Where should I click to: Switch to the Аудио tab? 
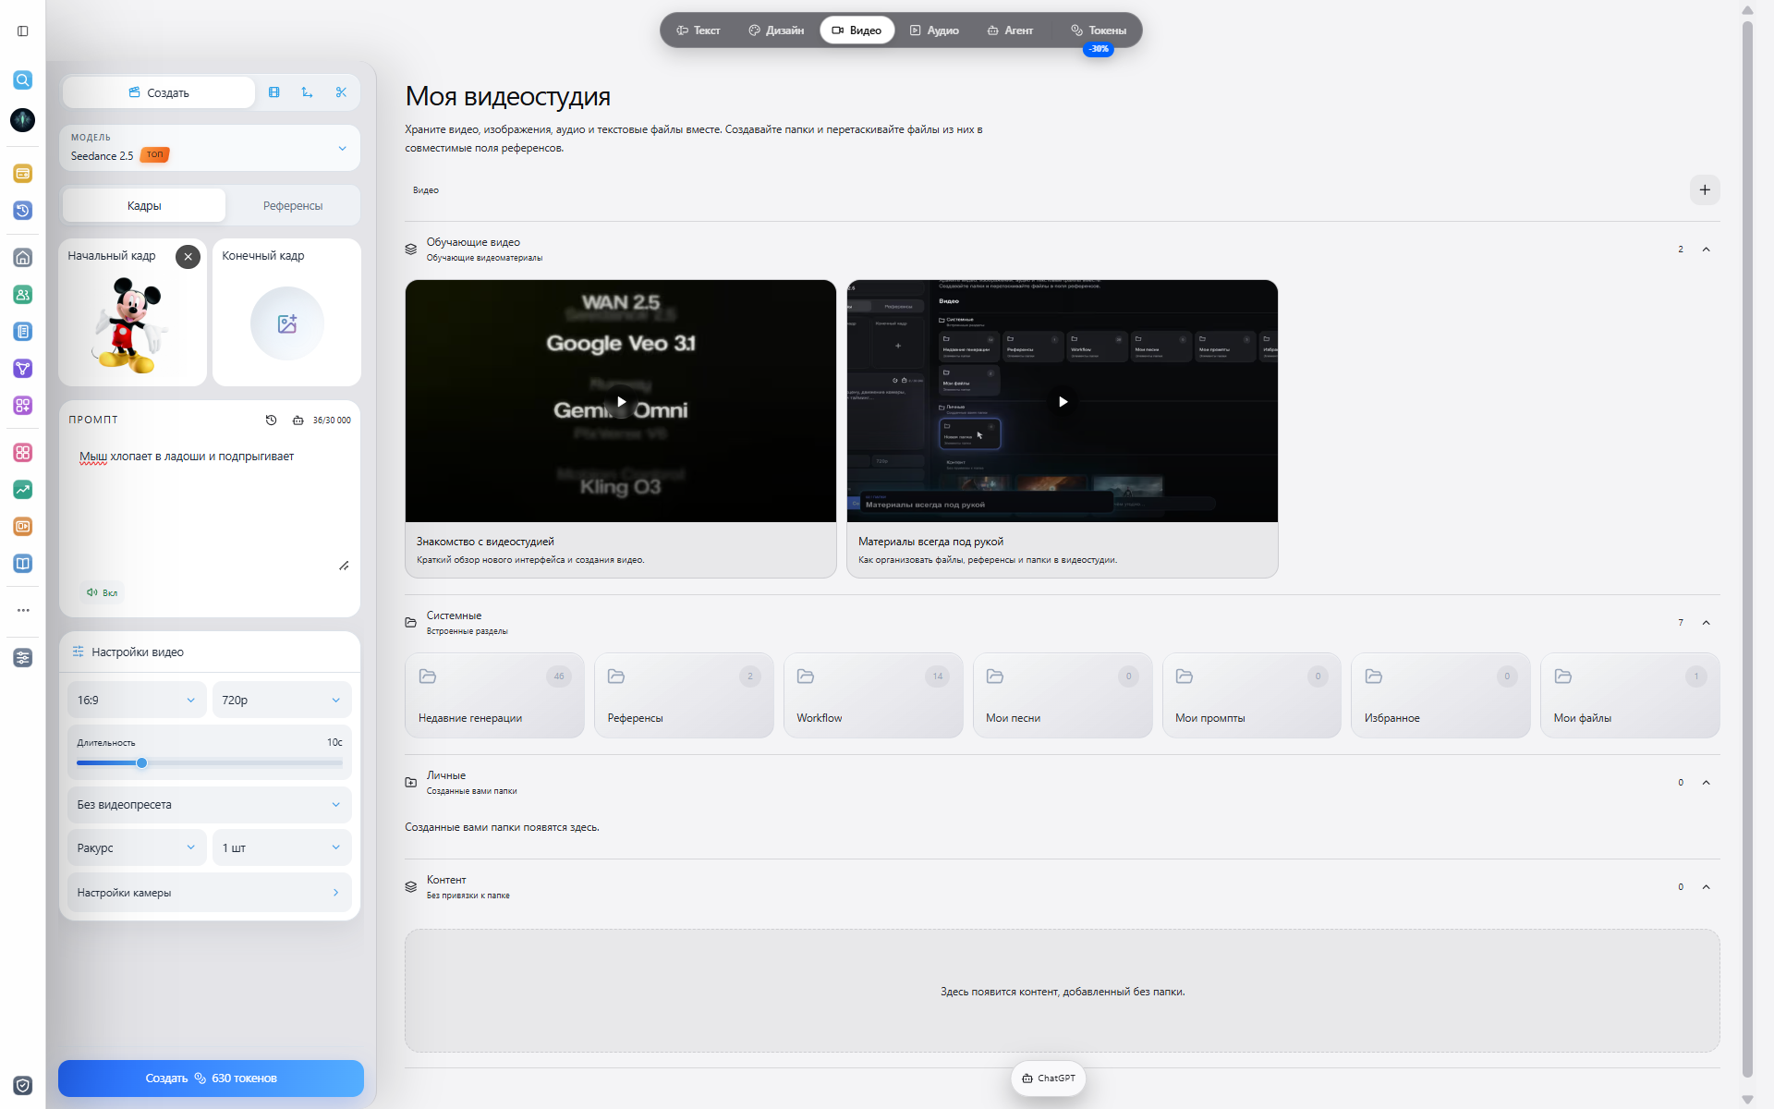coord(934,30)
